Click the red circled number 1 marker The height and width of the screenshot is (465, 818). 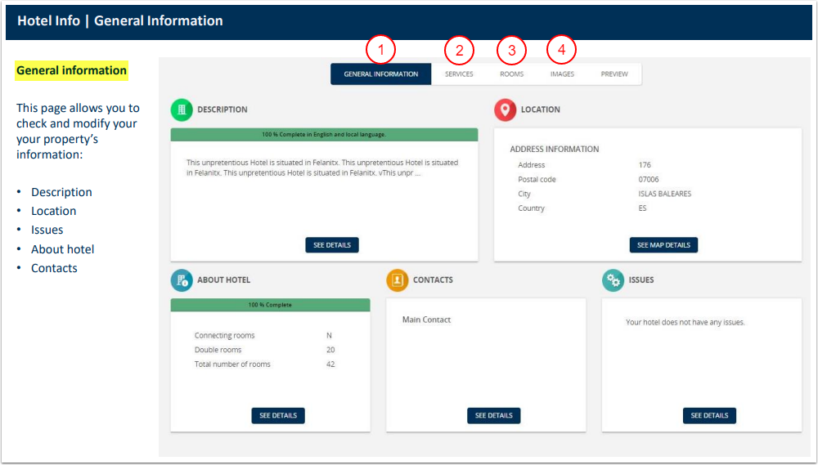380,50
